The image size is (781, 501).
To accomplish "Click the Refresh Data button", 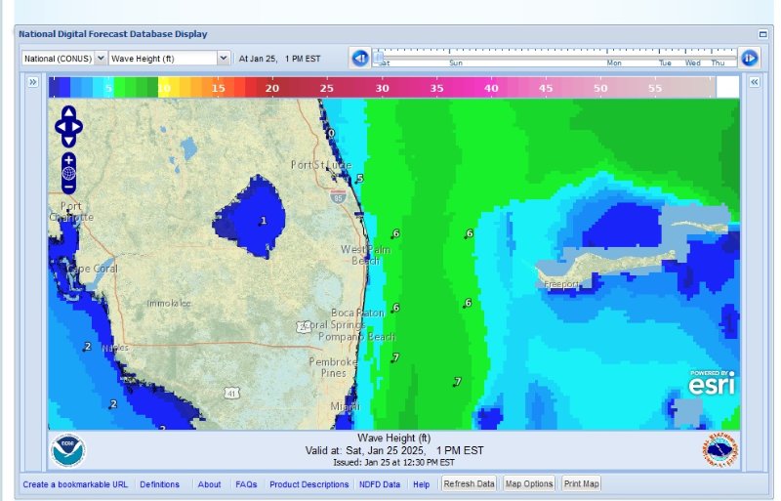I will (470, 483).
